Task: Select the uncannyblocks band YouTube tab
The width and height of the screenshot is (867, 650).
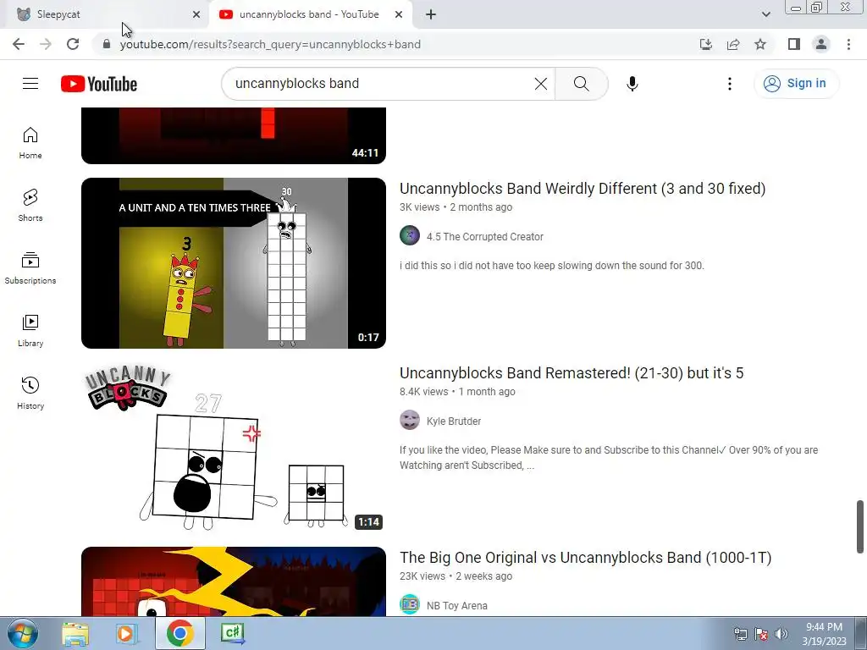Action: [311, 14]
